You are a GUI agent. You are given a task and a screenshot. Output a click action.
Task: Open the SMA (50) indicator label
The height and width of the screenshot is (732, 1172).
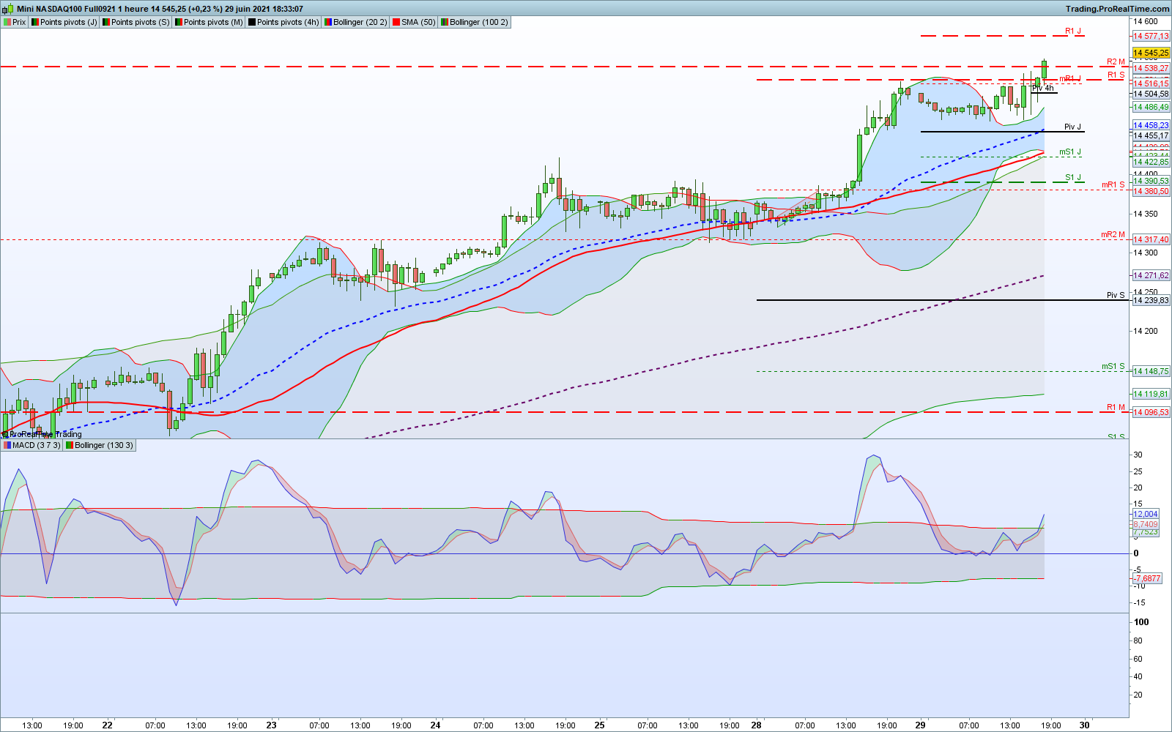[x=414, y=22]
